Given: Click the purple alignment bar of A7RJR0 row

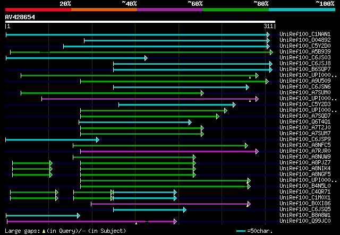Looking at the screenshot, I should (169, 152).
